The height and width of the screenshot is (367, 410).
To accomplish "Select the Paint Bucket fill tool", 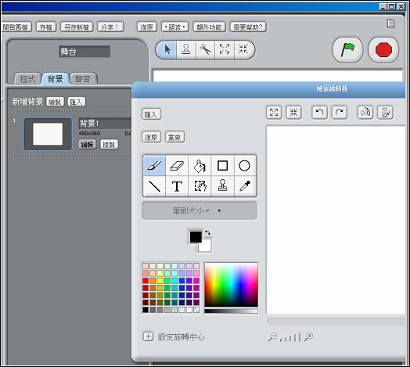I will point(200,166).
